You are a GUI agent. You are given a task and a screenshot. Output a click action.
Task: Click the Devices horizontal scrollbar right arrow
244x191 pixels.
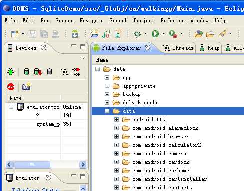(83, 165)
